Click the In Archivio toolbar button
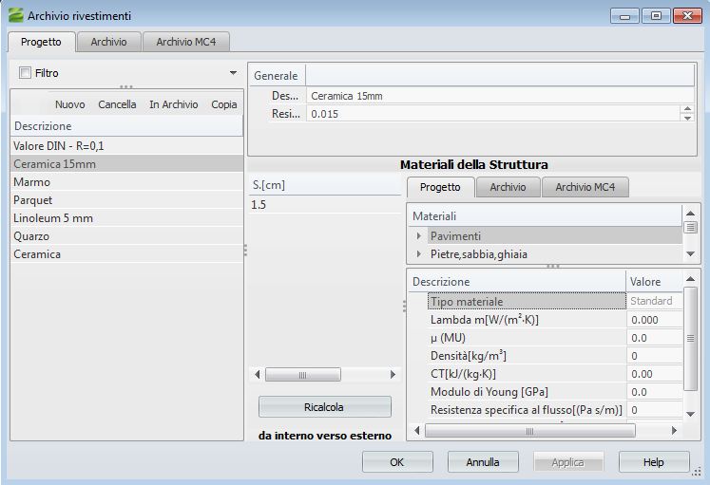Image resolution: width=710 pixels, height=485 pixels. [173, 104]
